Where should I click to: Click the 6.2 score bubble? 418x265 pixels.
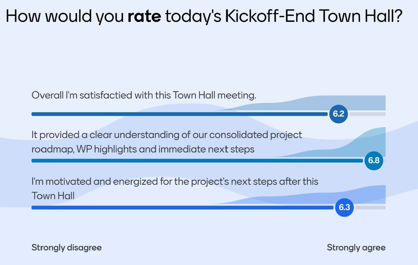pos(338,114)
